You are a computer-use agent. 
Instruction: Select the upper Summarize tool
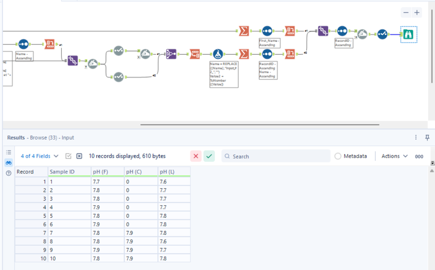click(244, 31)
